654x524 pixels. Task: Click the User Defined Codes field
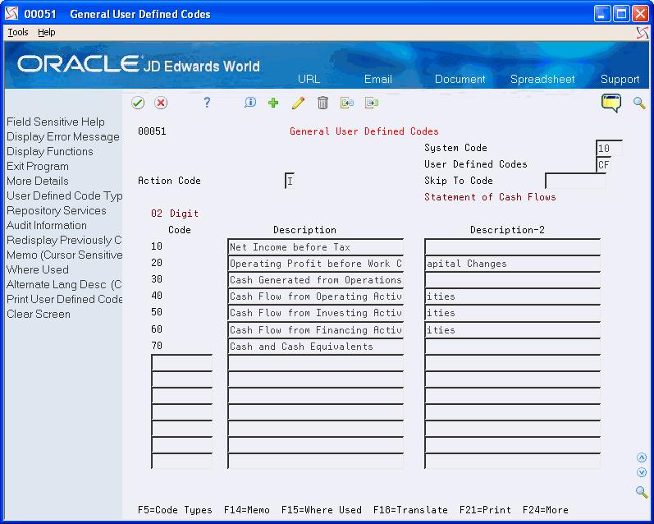click(x=603, y=164)
